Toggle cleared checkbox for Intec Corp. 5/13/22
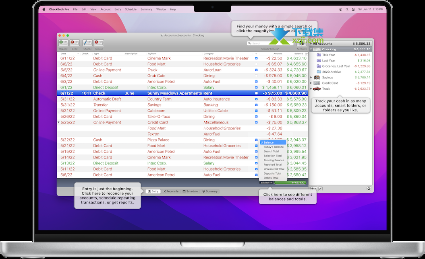This screenshot has height=259, width=425. (256, 163)
